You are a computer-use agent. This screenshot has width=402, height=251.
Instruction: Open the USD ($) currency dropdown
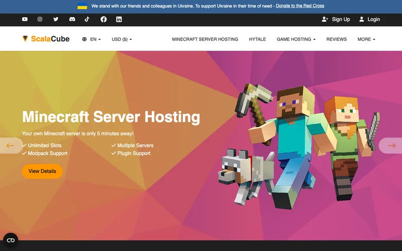122,39
